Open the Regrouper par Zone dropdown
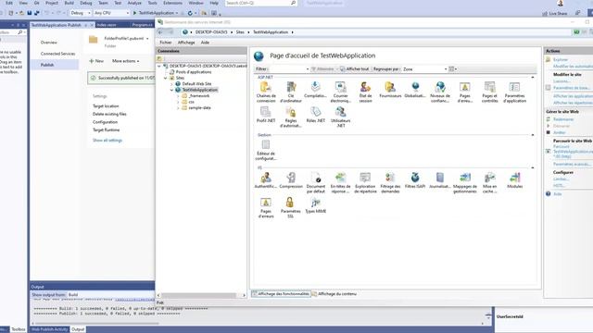 click(424, 69)
